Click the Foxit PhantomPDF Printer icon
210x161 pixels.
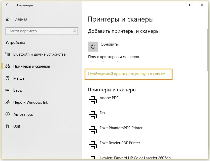pos(93,130)
